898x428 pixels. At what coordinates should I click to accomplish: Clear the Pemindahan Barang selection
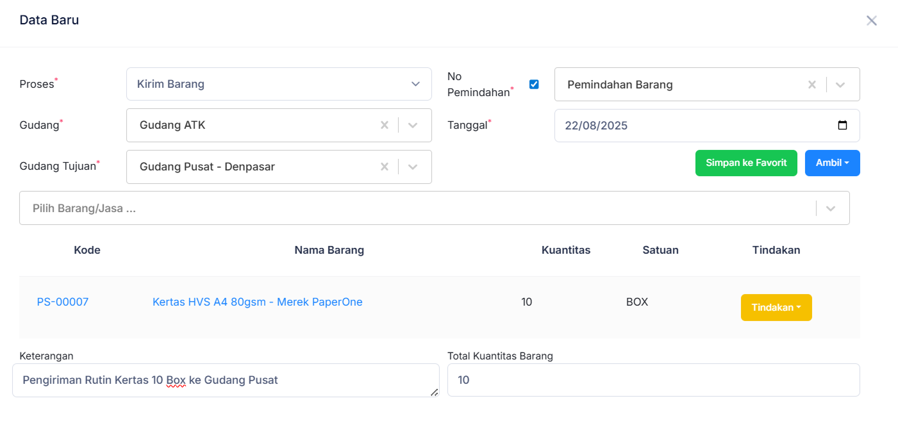(x=812, y=85)
